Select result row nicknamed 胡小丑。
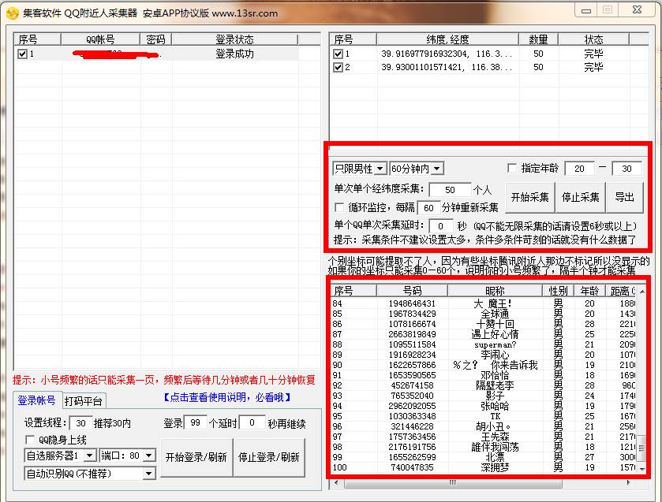 (x=484, y=426)
